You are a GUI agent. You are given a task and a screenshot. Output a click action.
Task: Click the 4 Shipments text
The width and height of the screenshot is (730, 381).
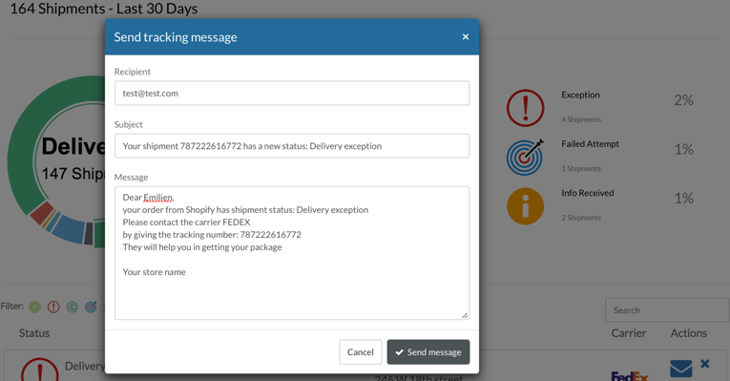pyautogui.click(x=581, y=119)
